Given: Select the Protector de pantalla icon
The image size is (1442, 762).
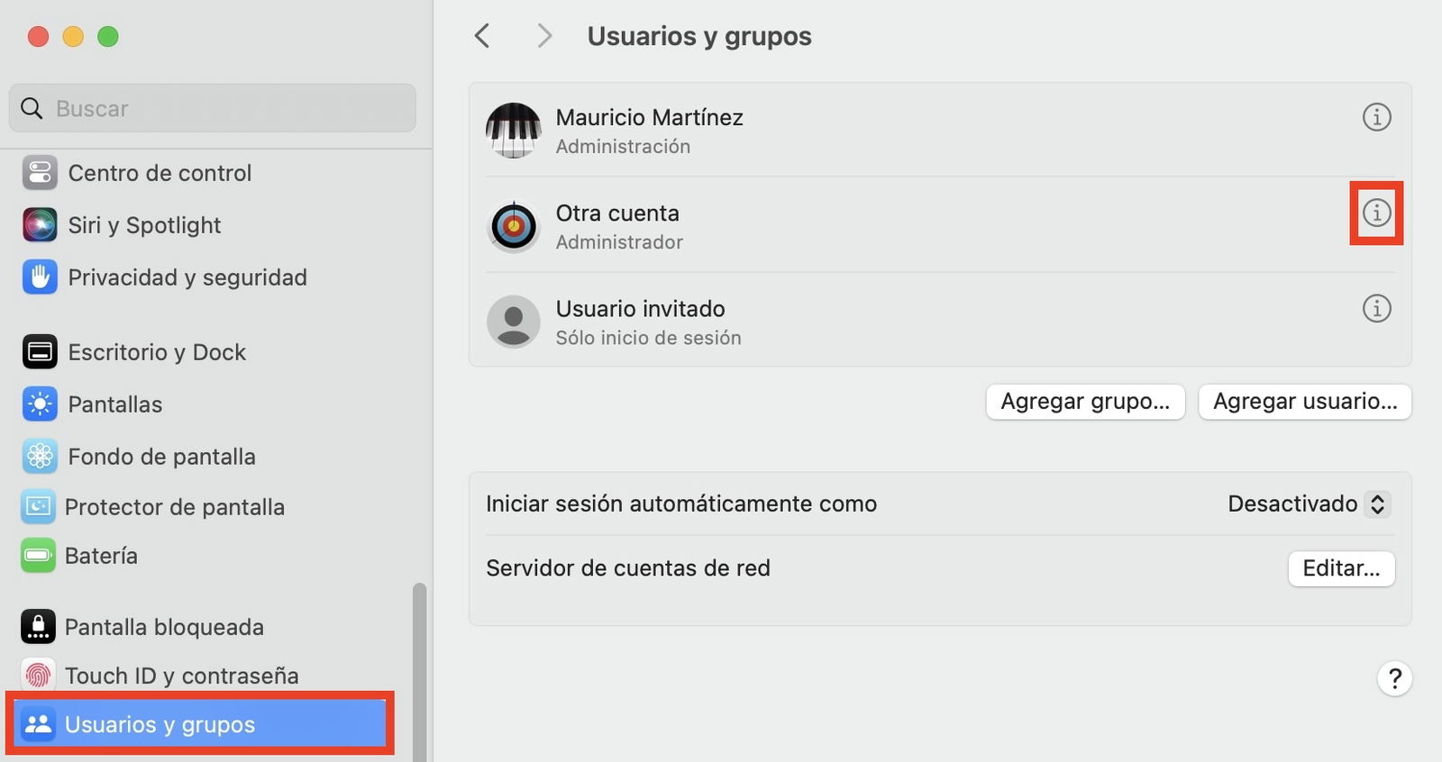Looking at the screenshot, I should 38,507.
